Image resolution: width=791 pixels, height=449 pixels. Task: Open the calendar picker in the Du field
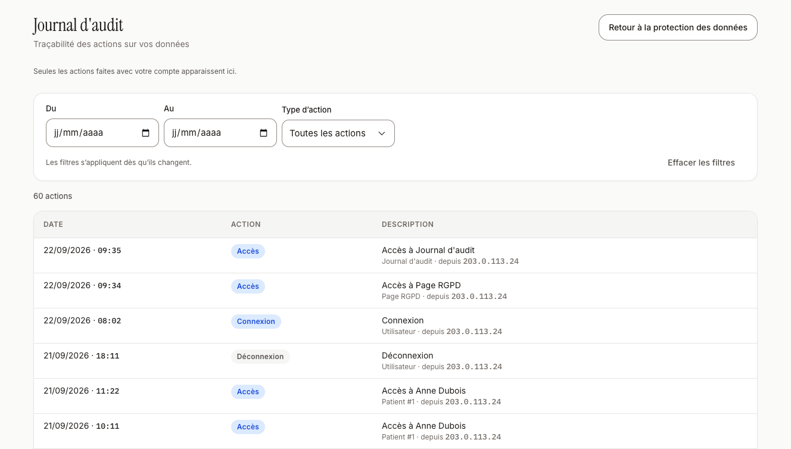pyautogui.click(x=146, y=133)
